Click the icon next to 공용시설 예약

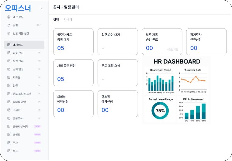pos(9,126)
